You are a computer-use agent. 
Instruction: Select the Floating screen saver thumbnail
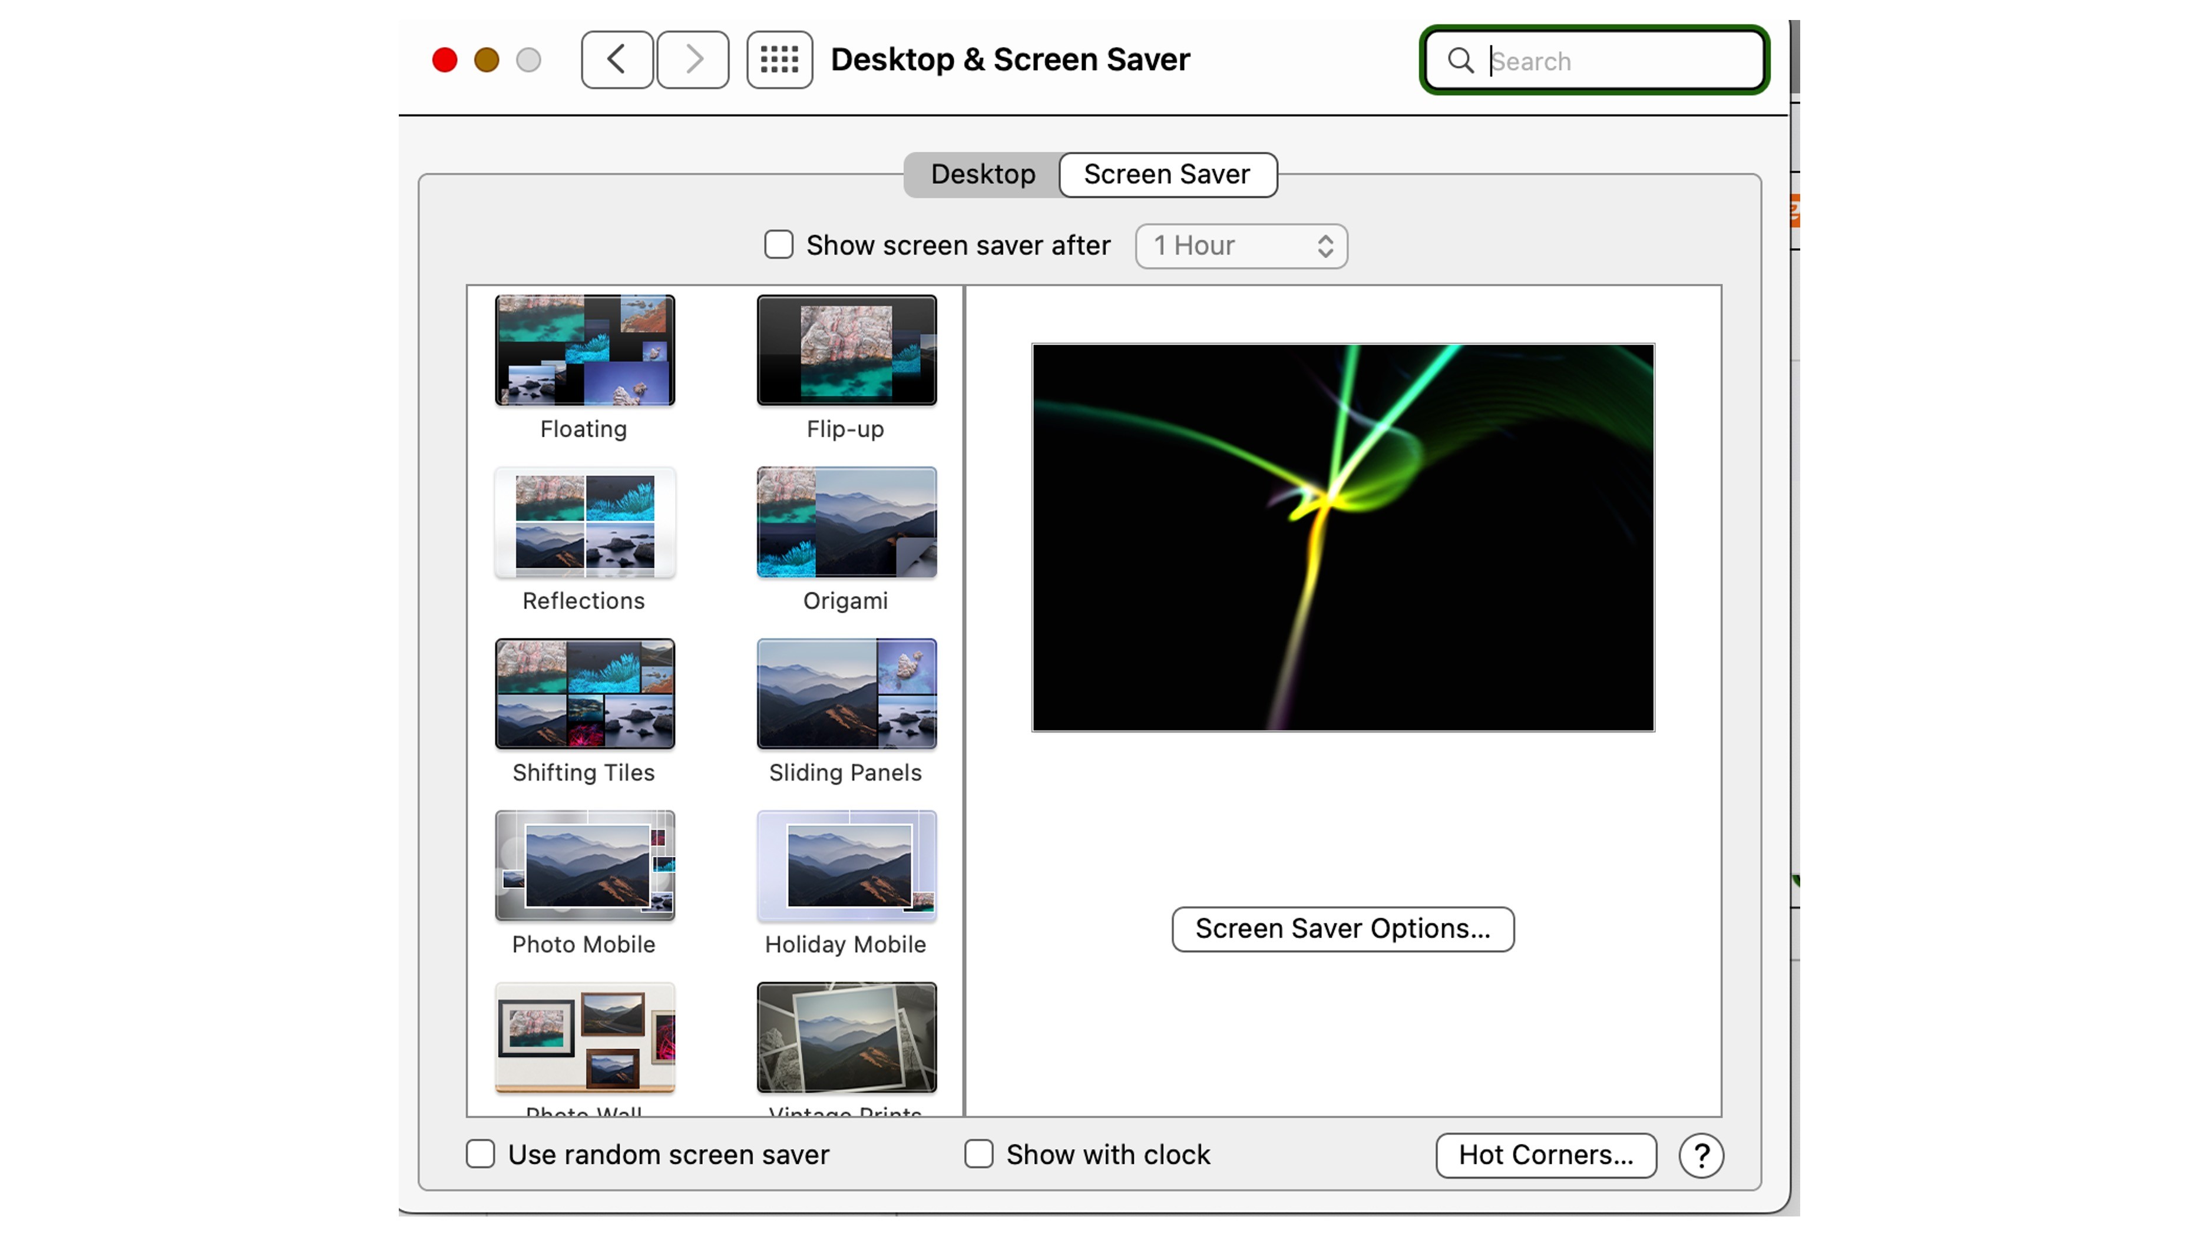585,350
